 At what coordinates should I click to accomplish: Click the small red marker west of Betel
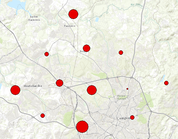coord(47,54)
